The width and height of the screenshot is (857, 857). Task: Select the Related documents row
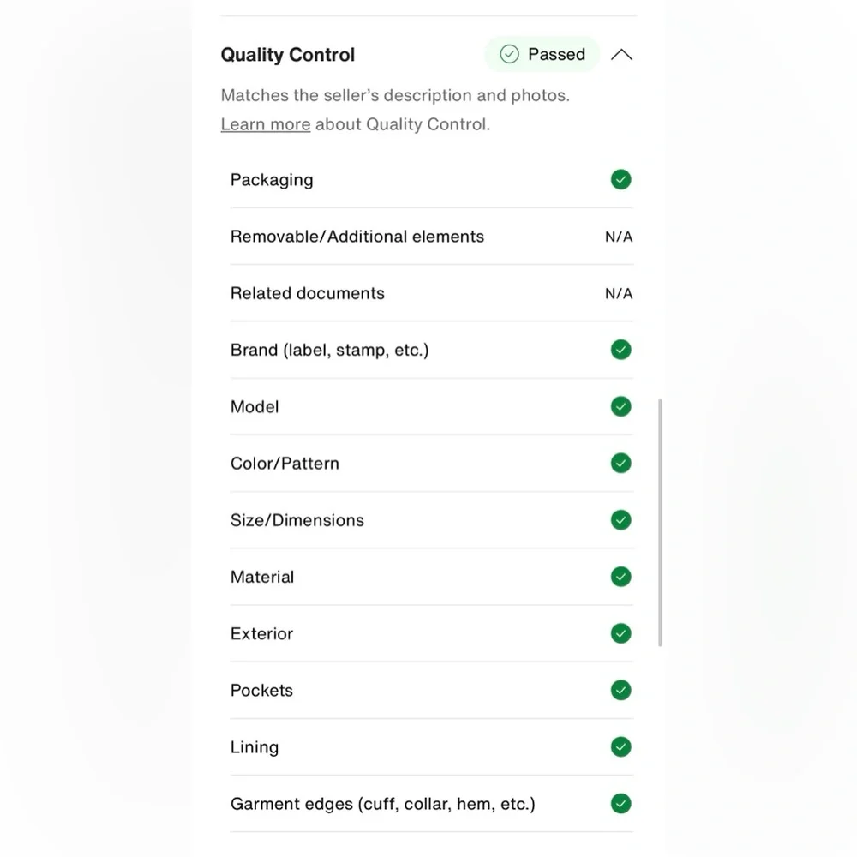308,293
